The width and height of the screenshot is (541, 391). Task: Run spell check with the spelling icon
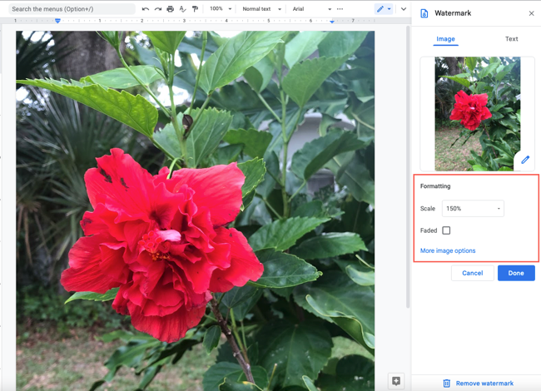pyautogui.click(x=182, y=9)
